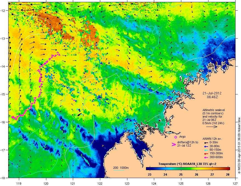Click the 'drifters@12h to' legend label
Viewport: 241px width, 186px height.
click(x=188, y=143)
